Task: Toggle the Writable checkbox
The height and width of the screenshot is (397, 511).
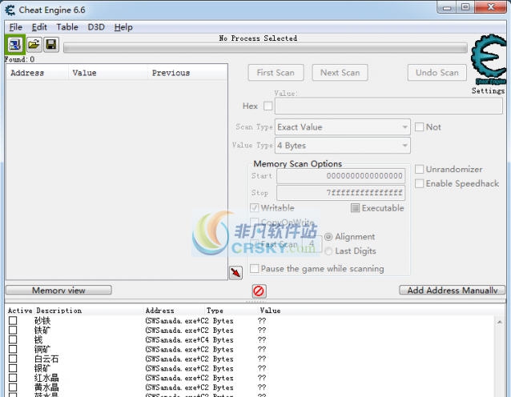Action: (x=254, y=207)
